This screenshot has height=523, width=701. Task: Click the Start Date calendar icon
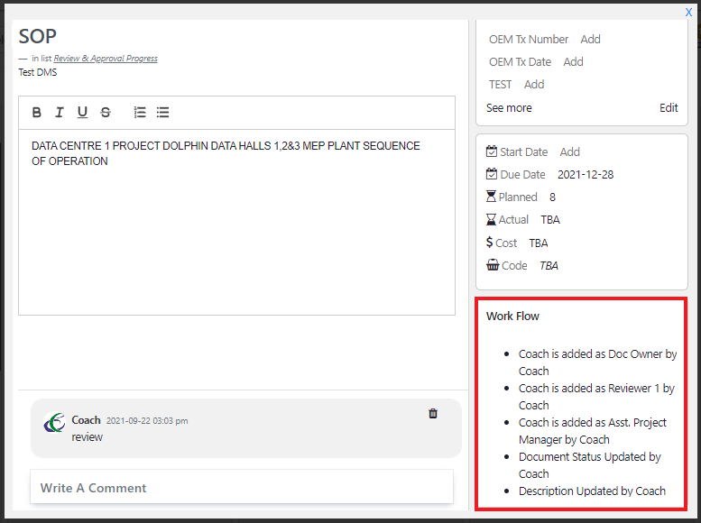click(x=492, y=151)
